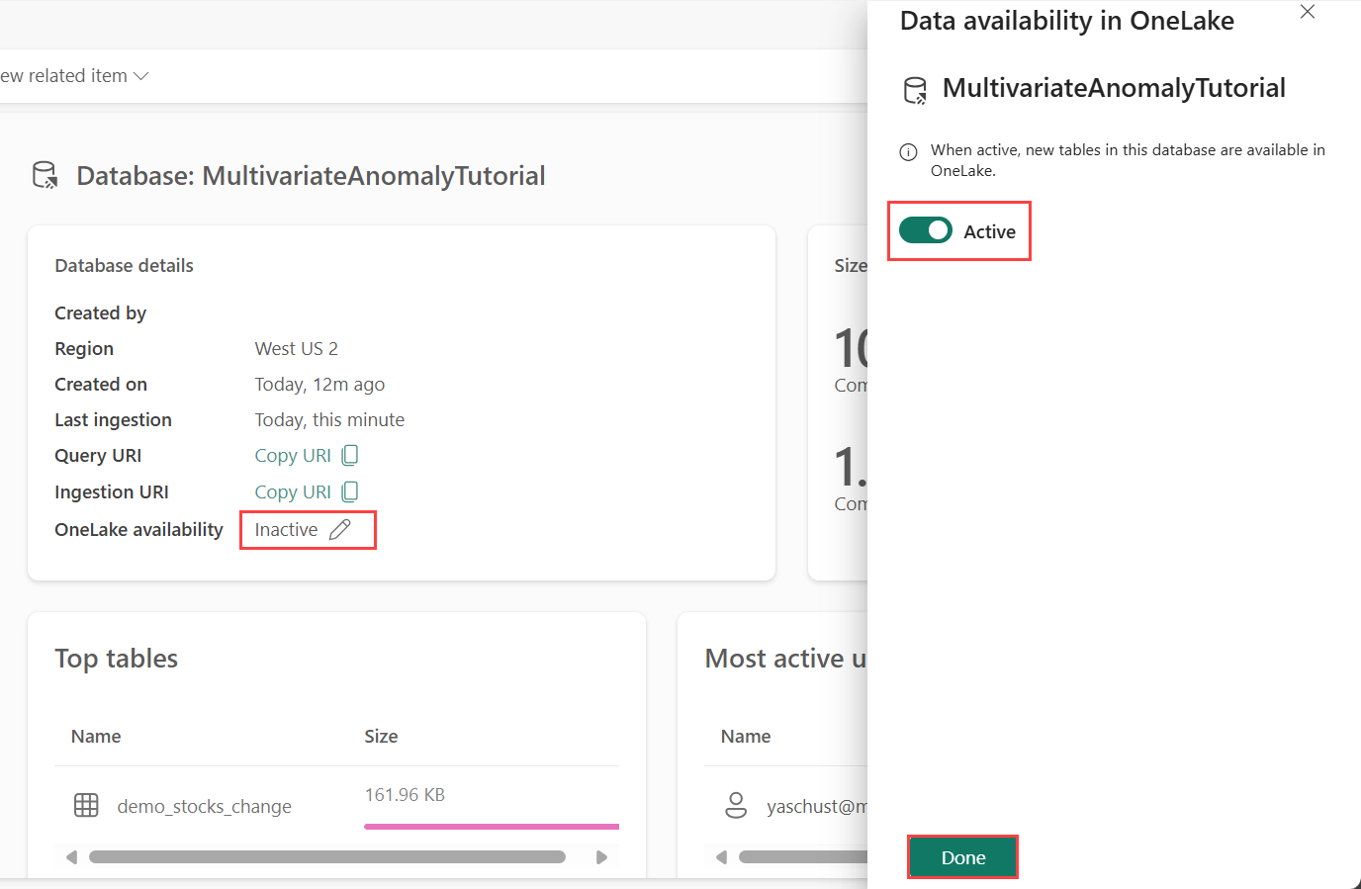The width and height of the screenshot is (1361, 889).
Task: Click the Top tables right scroll arrow
Action: click(x=601, y=857)
